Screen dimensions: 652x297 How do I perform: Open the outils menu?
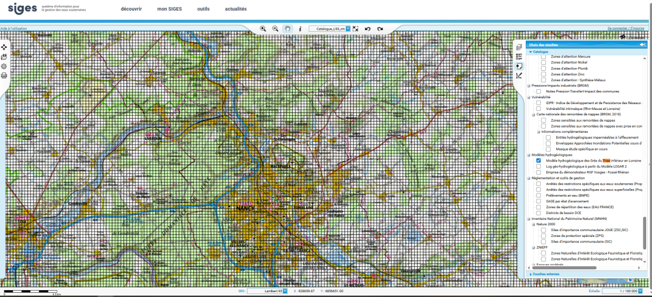(x=203, y=9)
